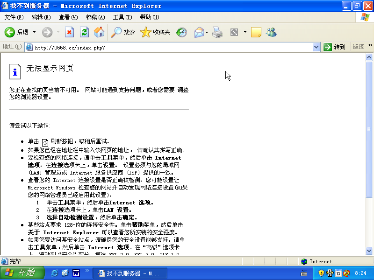Click the Internet Explorer quick launch icon
374x280 pixels.
[x=55, y=273]
